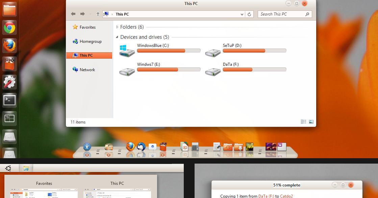
Task: Collapse the Devices and drives section
Action: [x=117, y=37]
